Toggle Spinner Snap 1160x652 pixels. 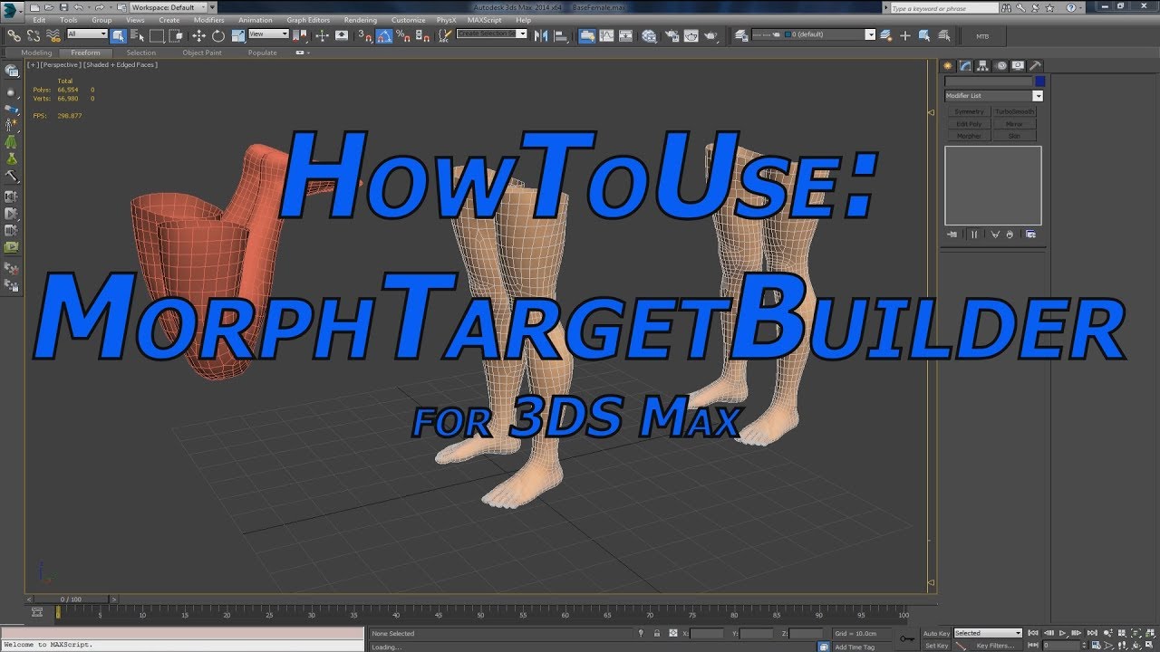pos(422,35)
